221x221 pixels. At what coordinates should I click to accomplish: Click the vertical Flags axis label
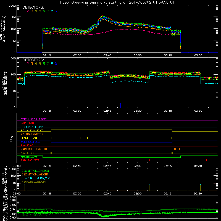[x=11, y=138]
